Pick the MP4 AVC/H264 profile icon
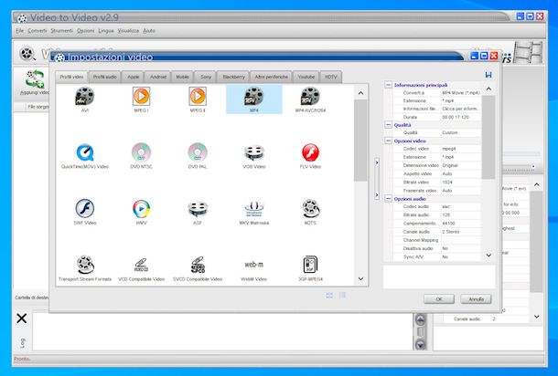 click(x=310, y=97)
